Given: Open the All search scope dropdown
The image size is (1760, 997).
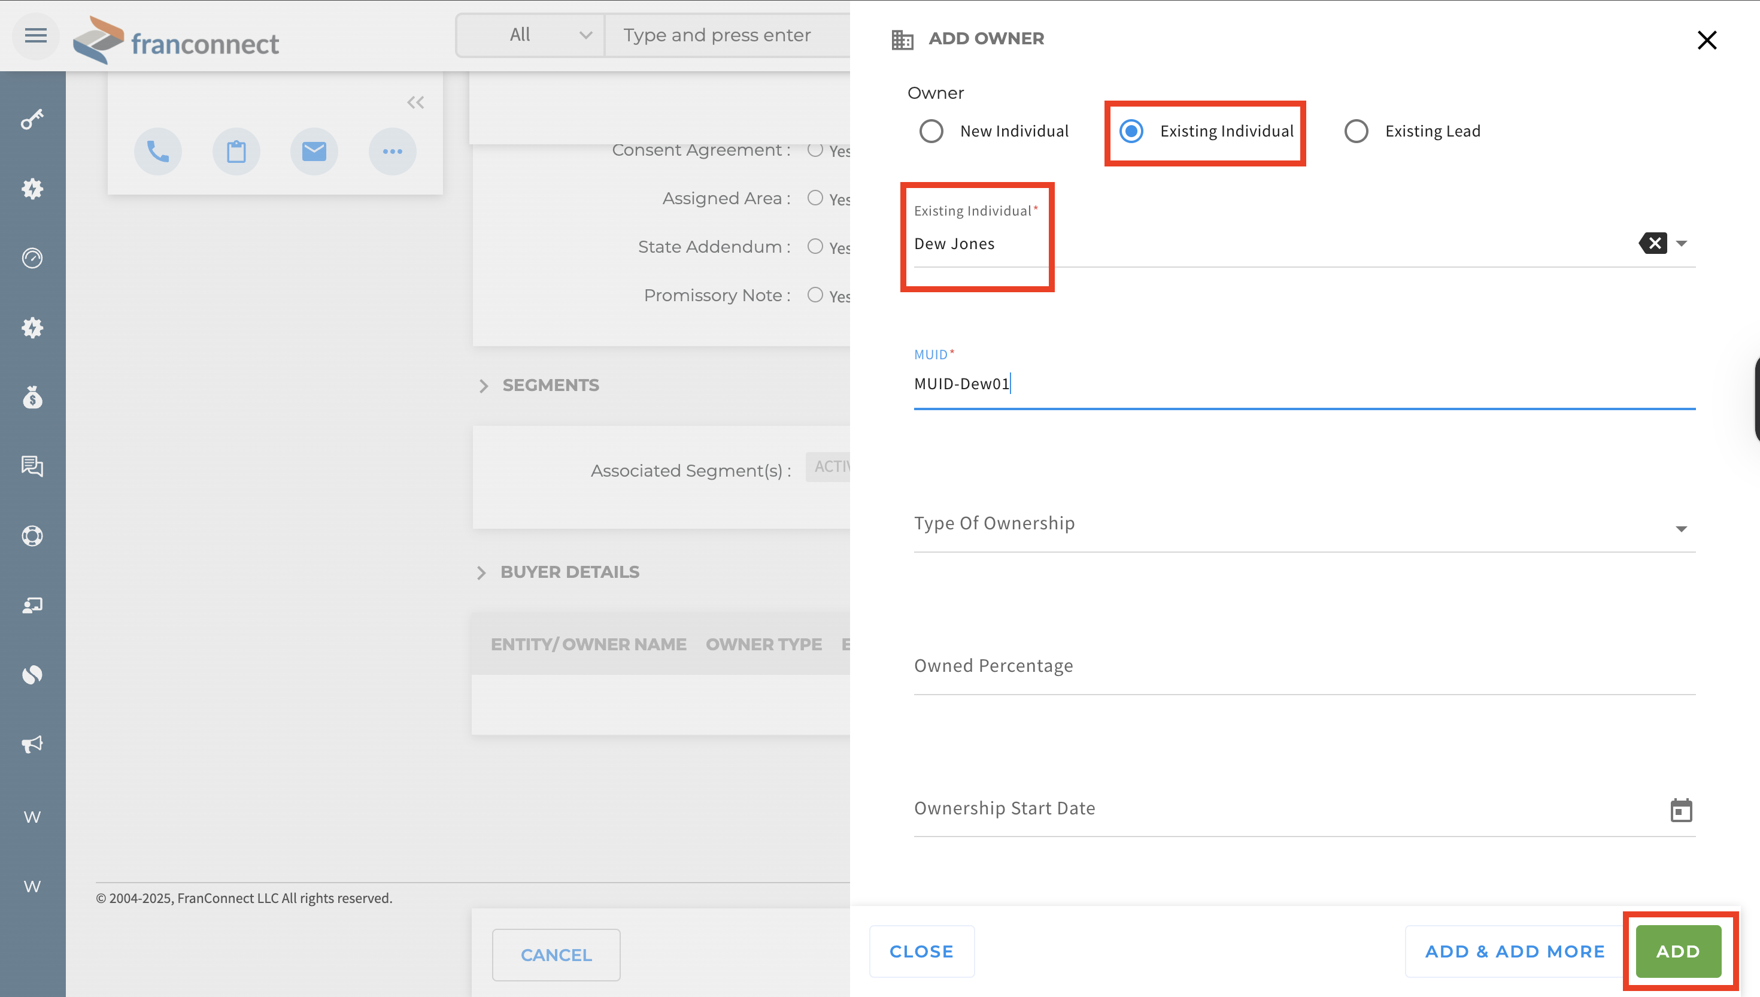Looking at the screenshot, I should pyautogui.click(x=530, y=35).
